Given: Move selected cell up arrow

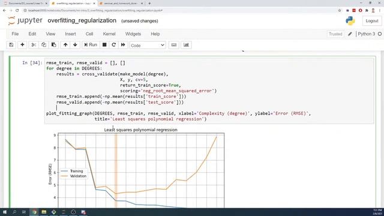Looking at the screenshot, I should click(x=65, y=45).
